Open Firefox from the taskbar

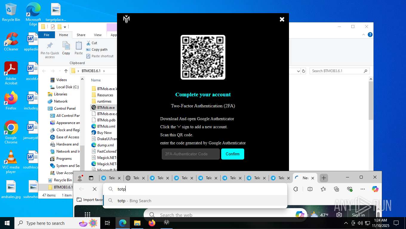coord(152,223)
